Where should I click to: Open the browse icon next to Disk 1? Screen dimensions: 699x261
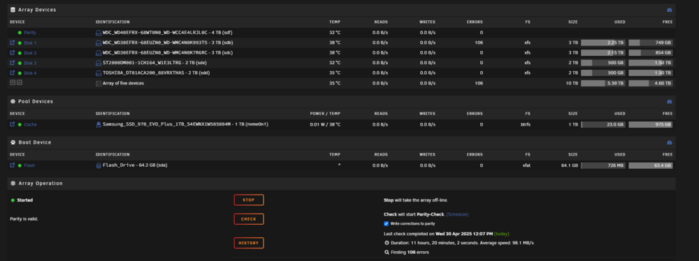point(12,43)
